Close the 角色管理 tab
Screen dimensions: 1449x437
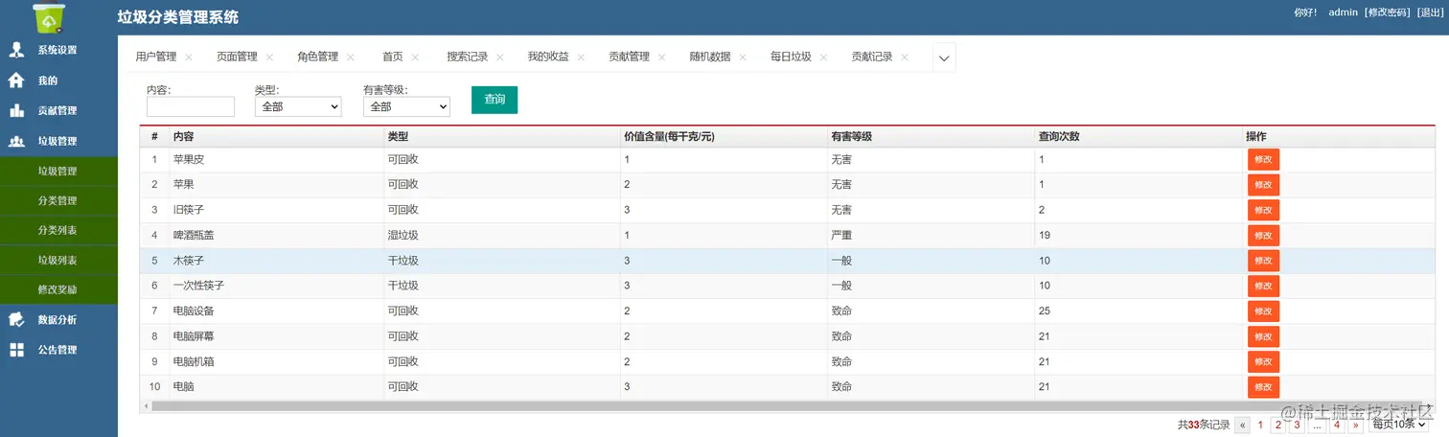[351, 57]
